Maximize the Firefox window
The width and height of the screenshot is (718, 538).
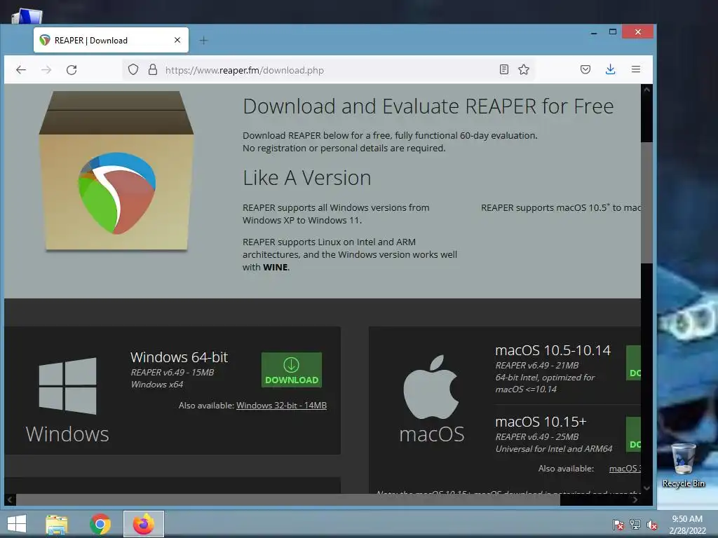pos(613,32)
